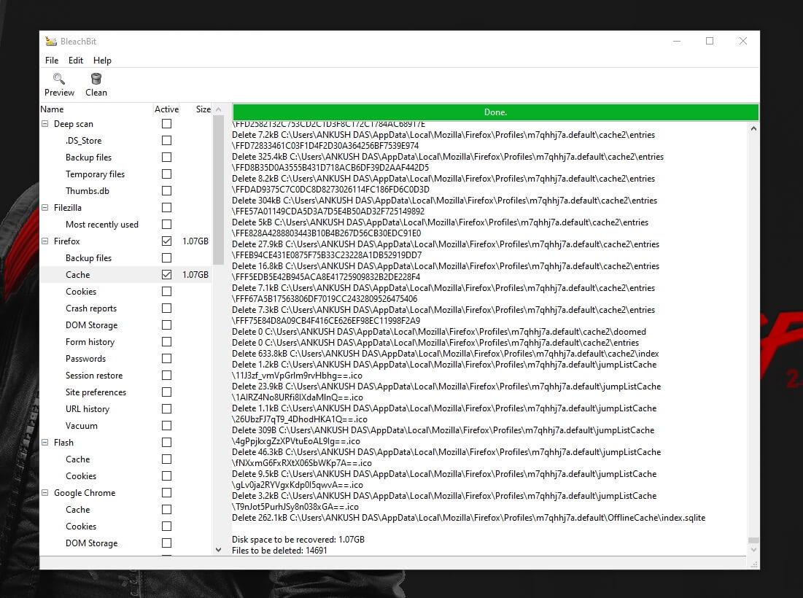Enable the Google Chrome Cache checkbox
803x598 pixels.
(x=166, y=510)
